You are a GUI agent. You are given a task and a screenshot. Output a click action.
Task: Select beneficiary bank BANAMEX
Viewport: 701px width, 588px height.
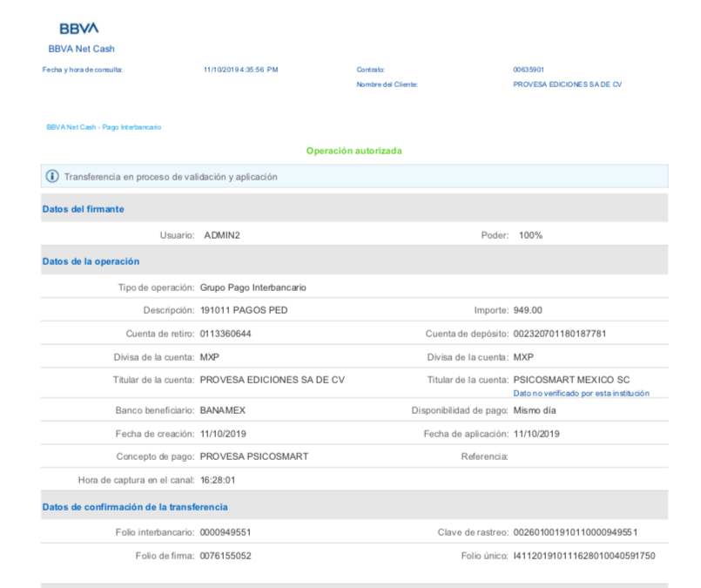(x=223, y=410)
